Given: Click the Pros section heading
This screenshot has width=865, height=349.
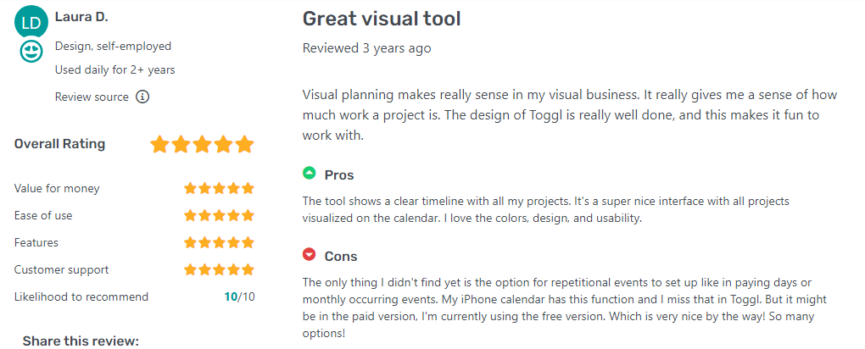Looking at the screenshot, I should 339,174.
